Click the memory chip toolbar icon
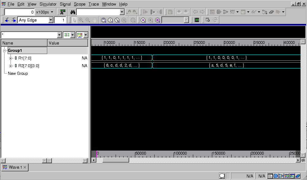Screen dimensions: 307x180 [271, 12]
